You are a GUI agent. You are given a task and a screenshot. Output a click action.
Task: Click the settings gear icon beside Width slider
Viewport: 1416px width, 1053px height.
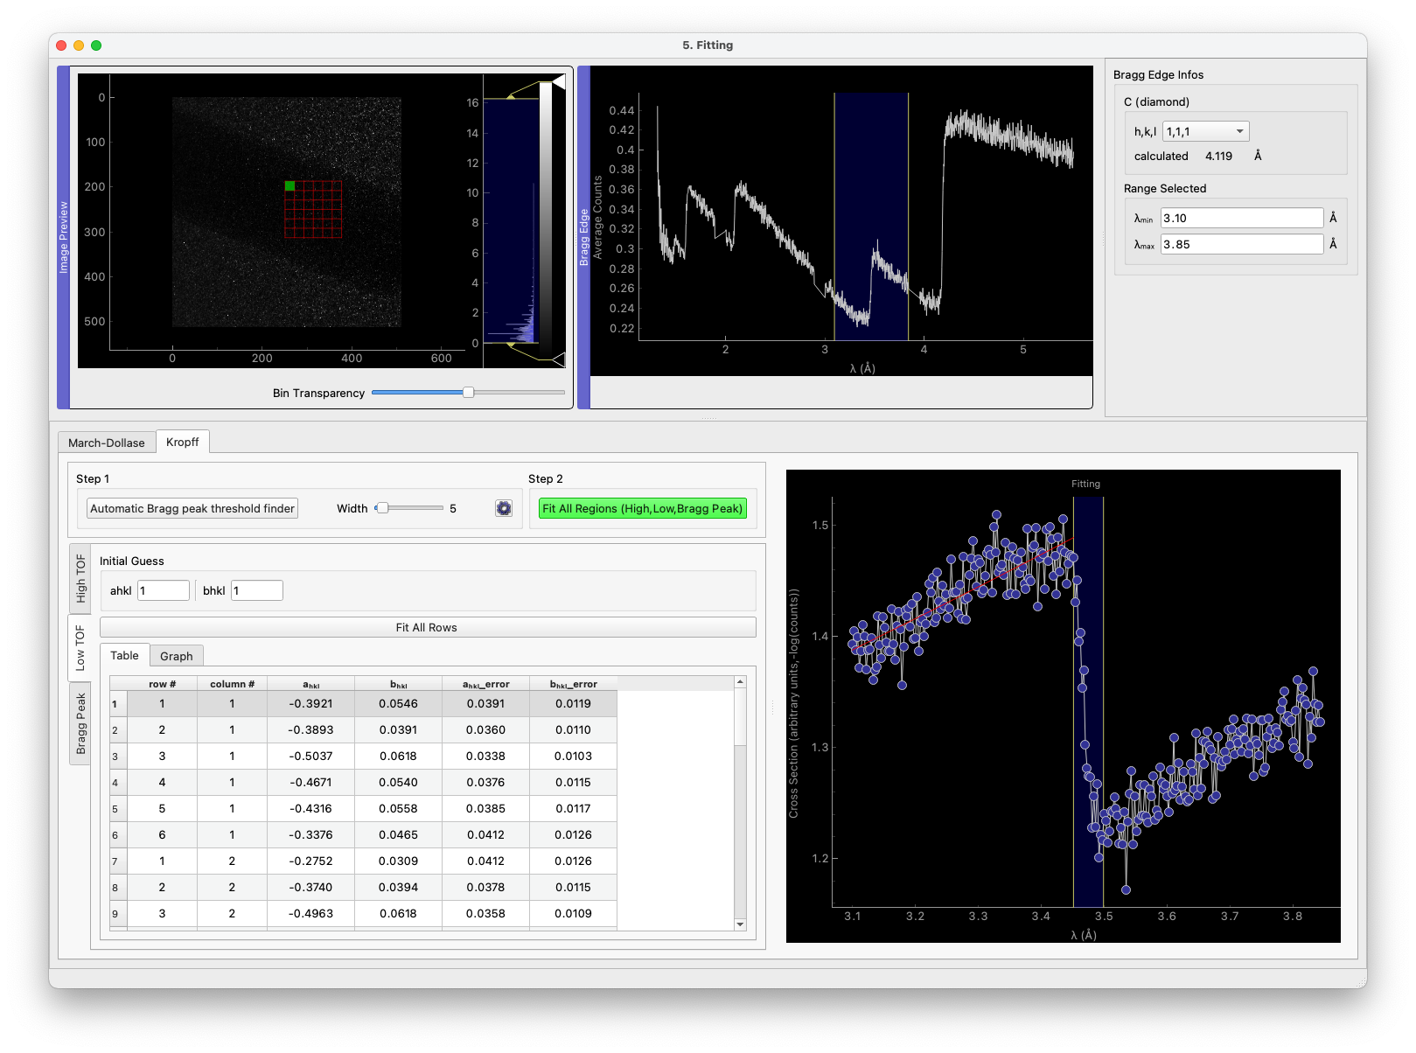click(504, 508)
